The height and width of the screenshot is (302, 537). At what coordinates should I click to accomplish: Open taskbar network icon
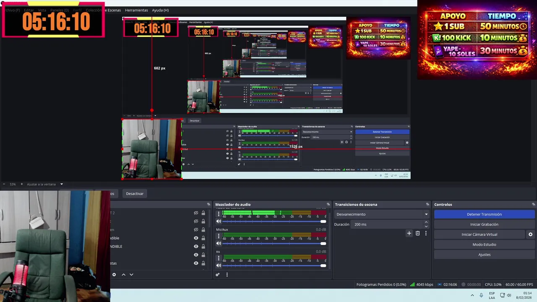502,295
